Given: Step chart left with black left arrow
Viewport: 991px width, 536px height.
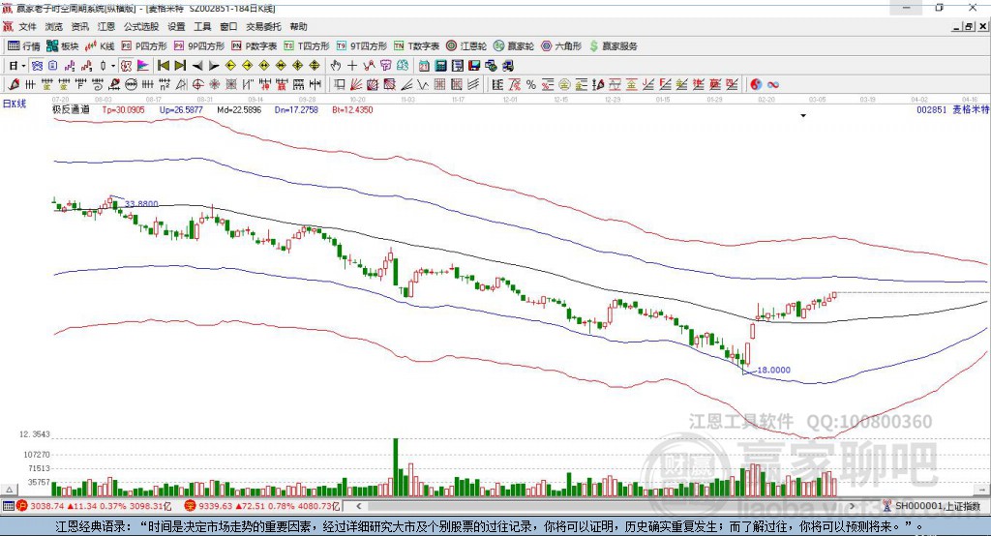Looking at the screenshot, I should 197,66.
